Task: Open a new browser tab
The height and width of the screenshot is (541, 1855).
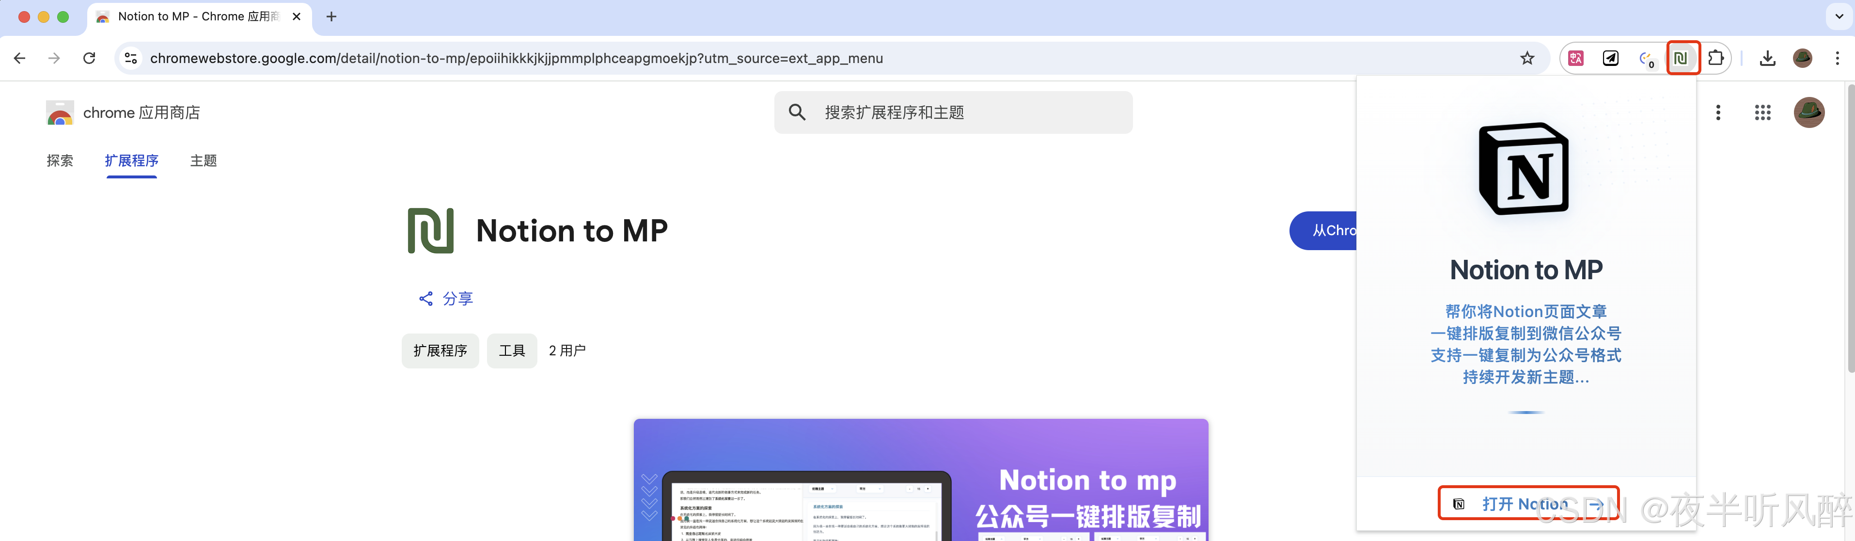Action: tap(331, 16)
